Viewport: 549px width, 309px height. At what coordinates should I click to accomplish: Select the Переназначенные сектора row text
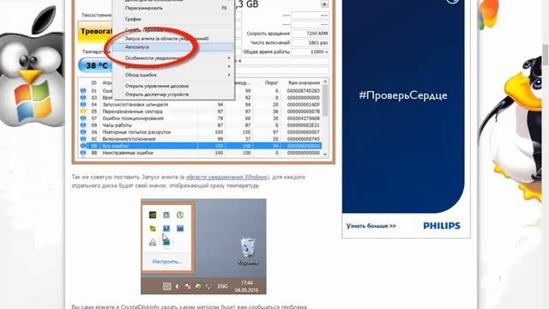coord(132,112)
